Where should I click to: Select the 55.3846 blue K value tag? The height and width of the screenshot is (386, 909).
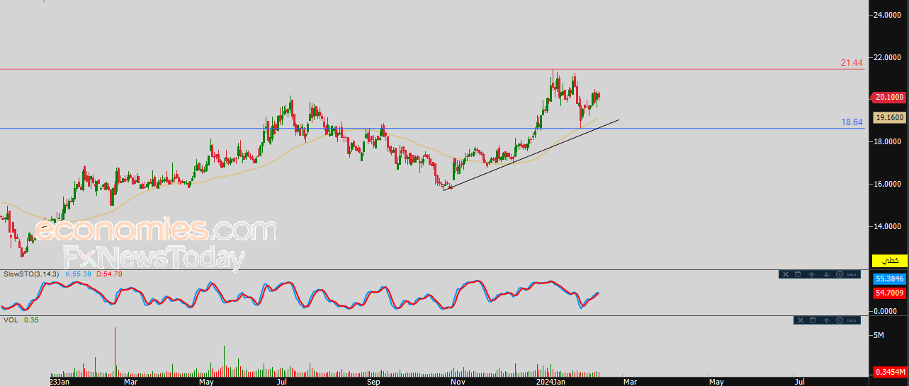[x=890, y=279]
